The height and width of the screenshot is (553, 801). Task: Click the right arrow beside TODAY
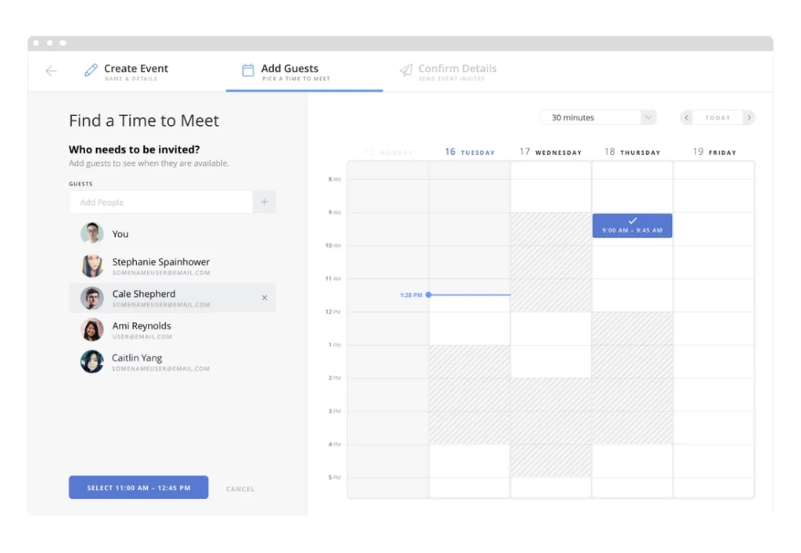749,117
